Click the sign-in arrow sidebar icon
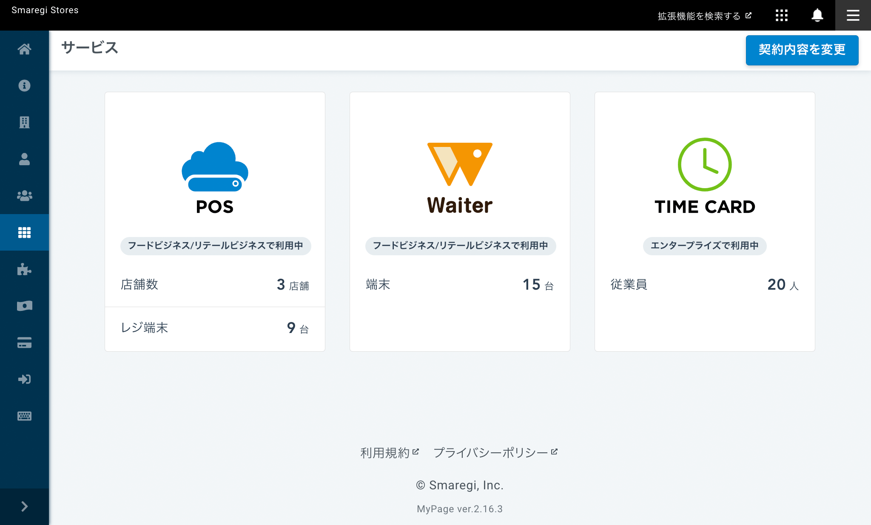The image size is (871, 525). tap(24, 379)
